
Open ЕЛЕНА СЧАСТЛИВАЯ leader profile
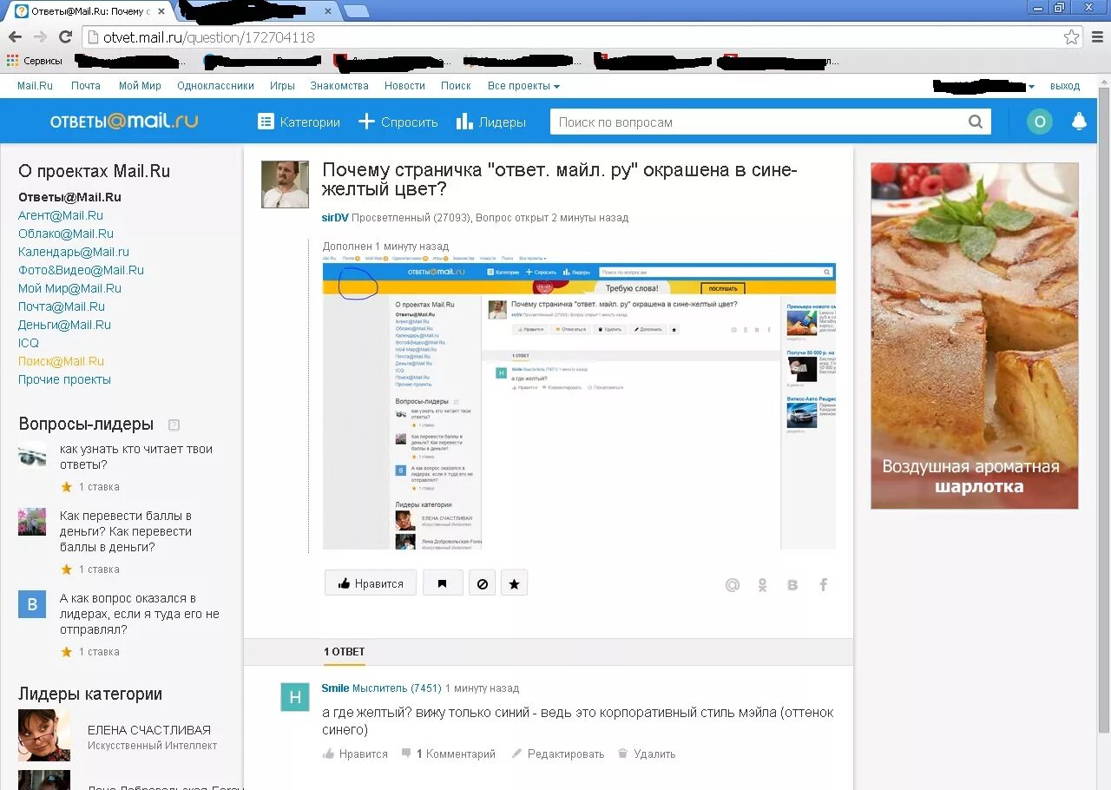coord(149,730)
